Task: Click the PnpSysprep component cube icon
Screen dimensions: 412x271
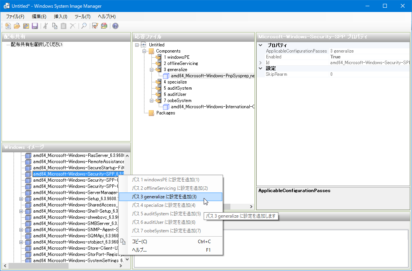Action: (166, 76)
